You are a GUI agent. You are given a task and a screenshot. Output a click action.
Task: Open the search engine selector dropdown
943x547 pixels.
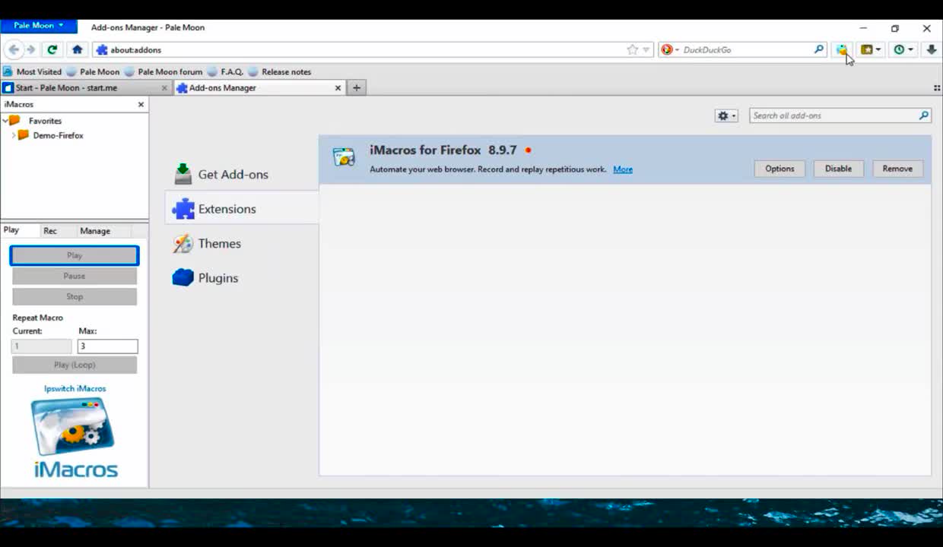669,49
